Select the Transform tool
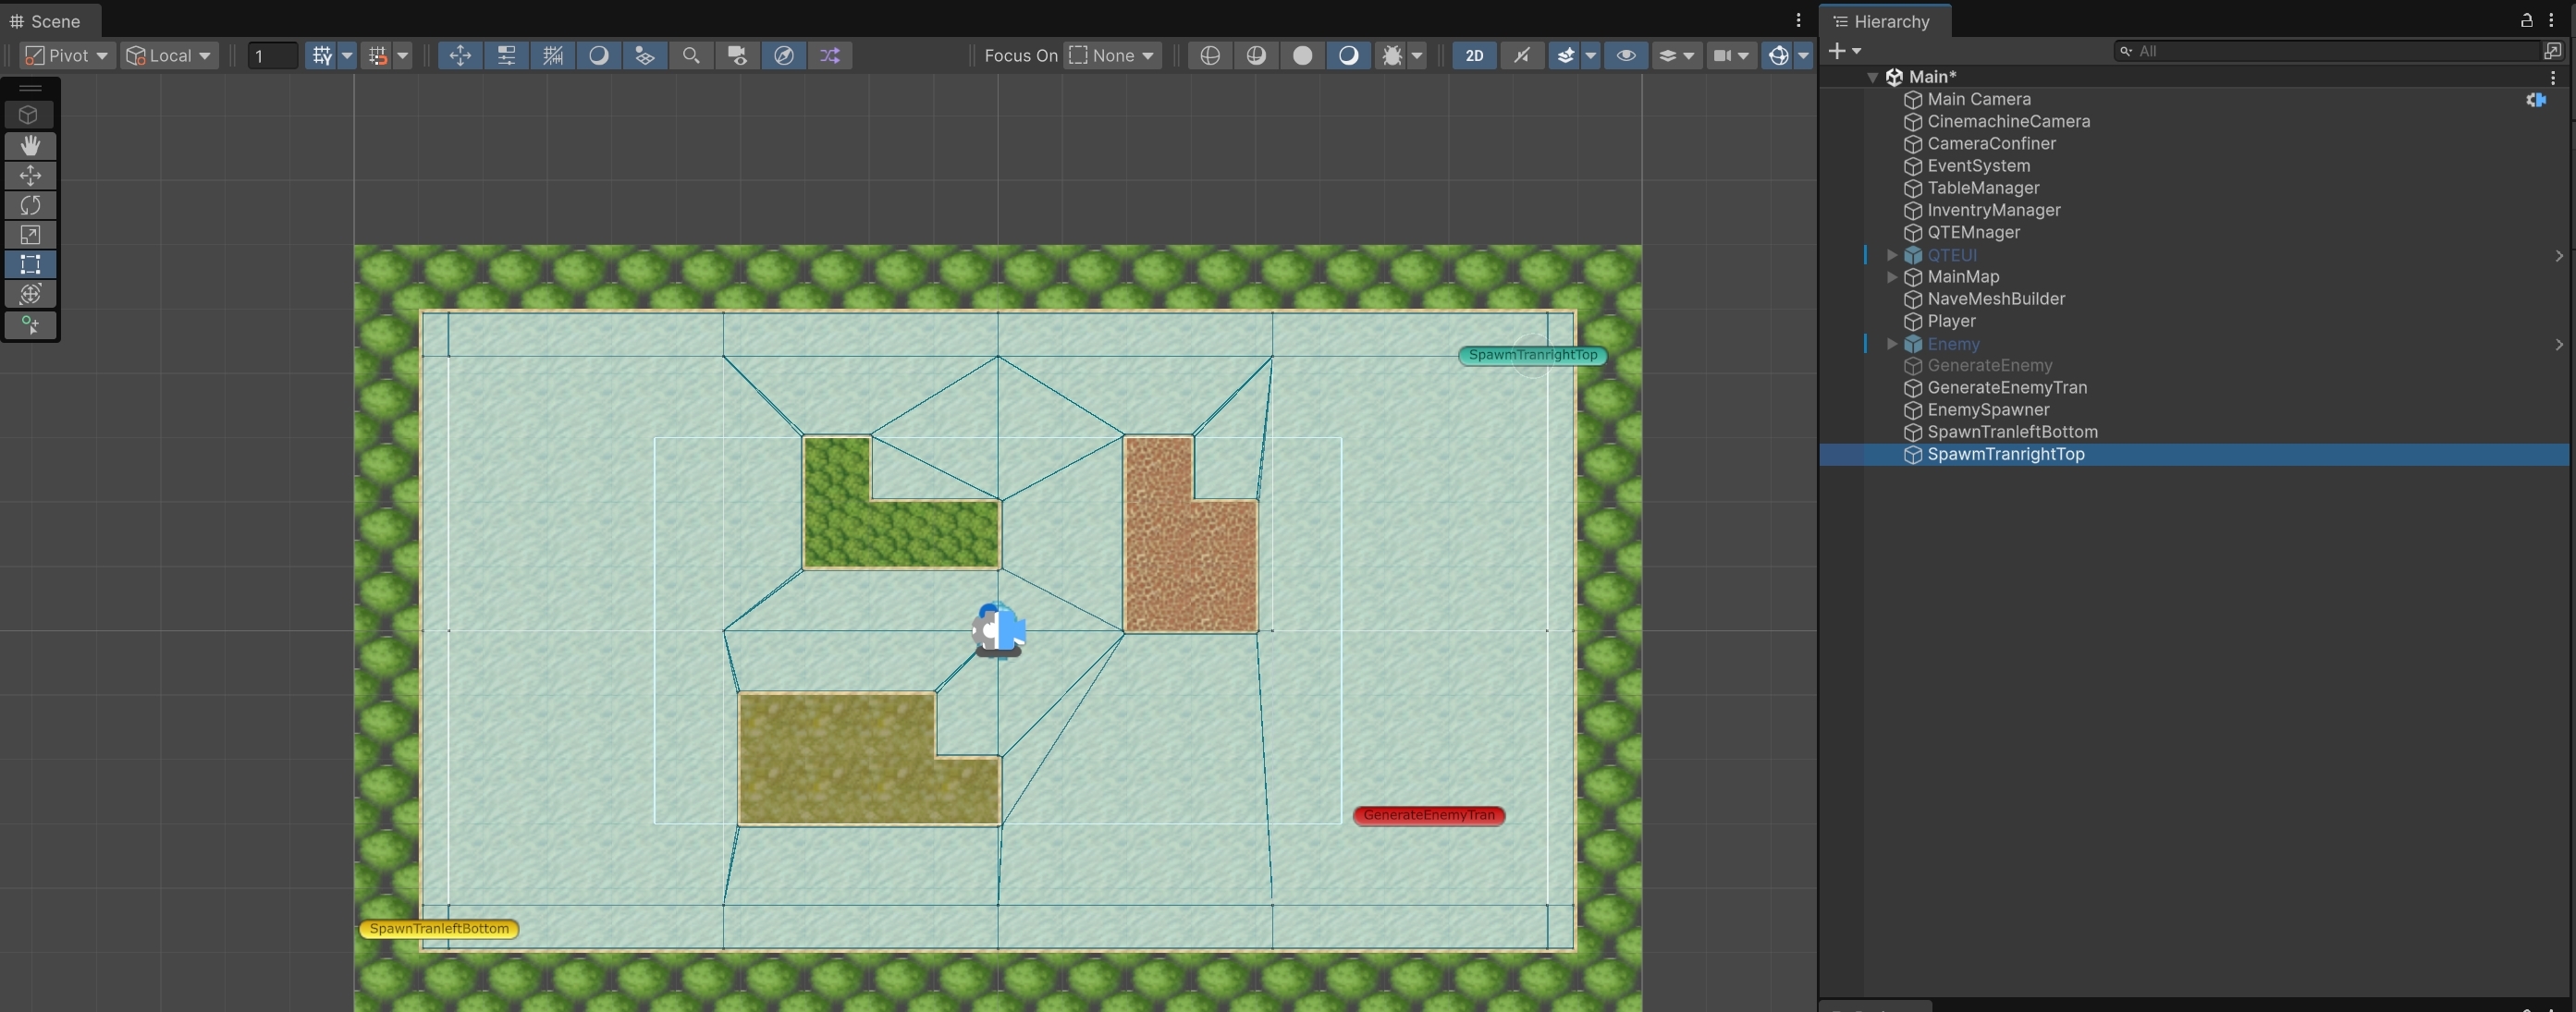Screen dimensions: 2576x1012 tap(30, 294)
